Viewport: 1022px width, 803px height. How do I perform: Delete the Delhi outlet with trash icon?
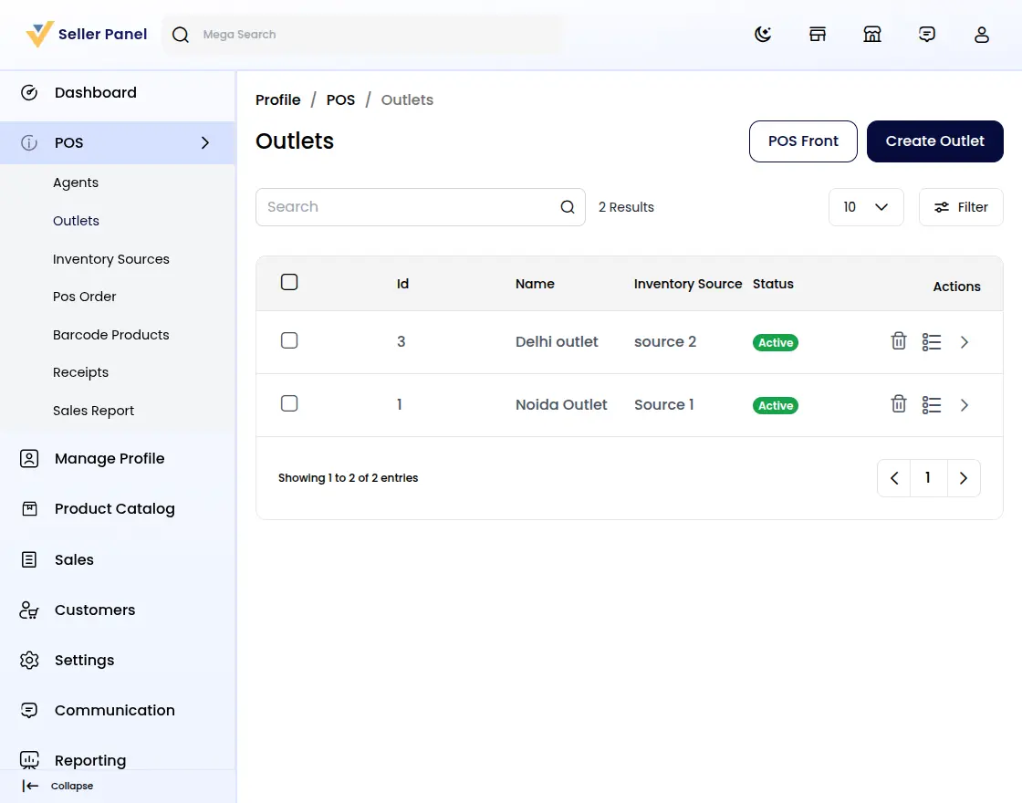pos(899,341)
